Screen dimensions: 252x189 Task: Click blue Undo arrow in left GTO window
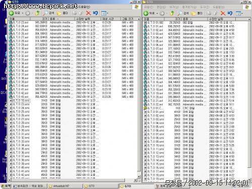point(95,13)
